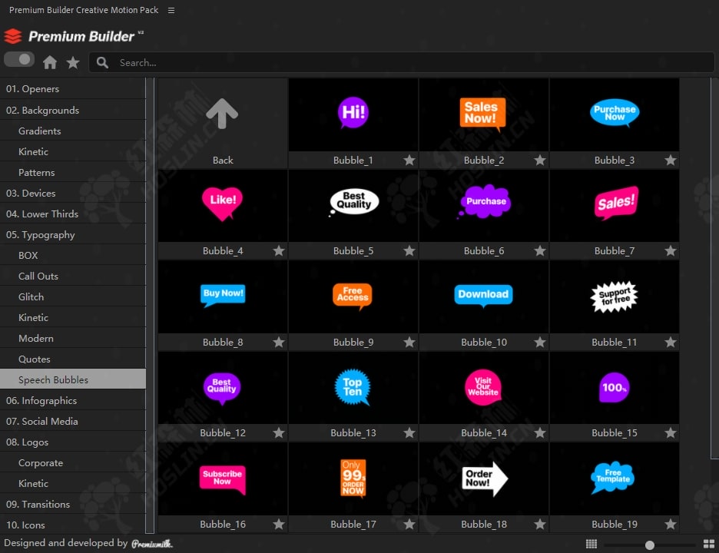Open the Quotes subcategory
Image resolution: width=719 pixels, height=553 pixels.
[73, 359]
